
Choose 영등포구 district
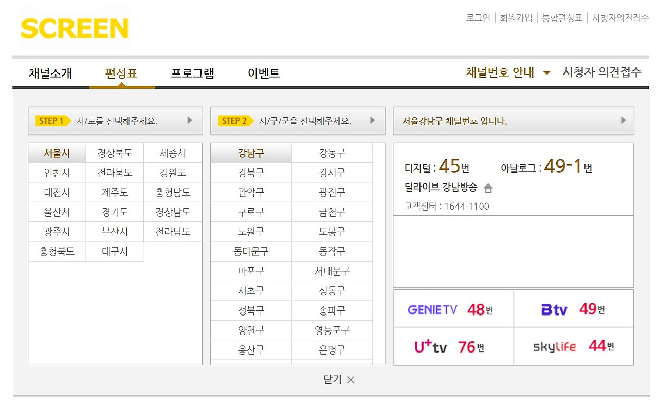[x=332, y=330]
